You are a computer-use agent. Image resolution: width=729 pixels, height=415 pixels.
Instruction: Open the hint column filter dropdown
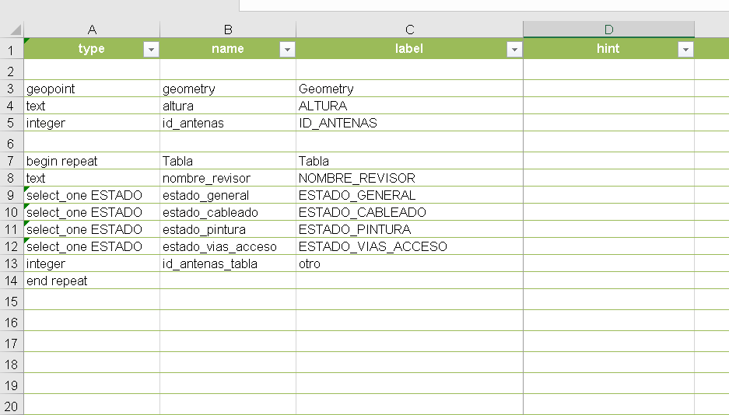pos(685,49)
